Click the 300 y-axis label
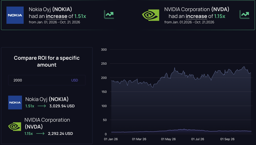Screen dimensions: 256x145 104,50
